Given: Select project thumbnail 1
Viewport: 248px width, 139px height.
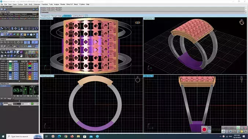Looking at the screenshot, I should coord(18,90).
